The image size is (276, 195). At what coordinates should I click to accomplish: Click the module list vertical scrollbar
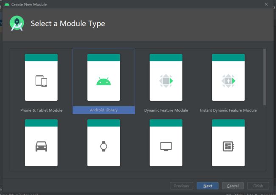coord(265,77)
